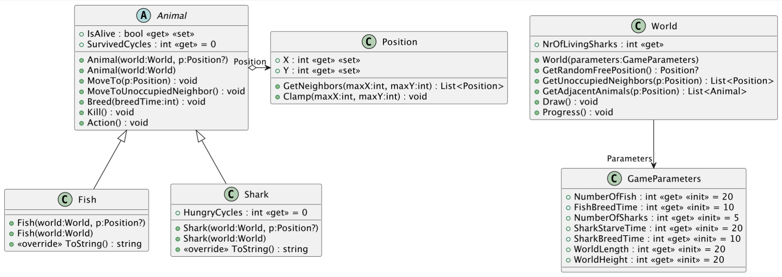Image resolution: width=782 pixels, height=277 pixels.
Task: Click the 'C' class icon of Position
Action: (x=369, y=42)
